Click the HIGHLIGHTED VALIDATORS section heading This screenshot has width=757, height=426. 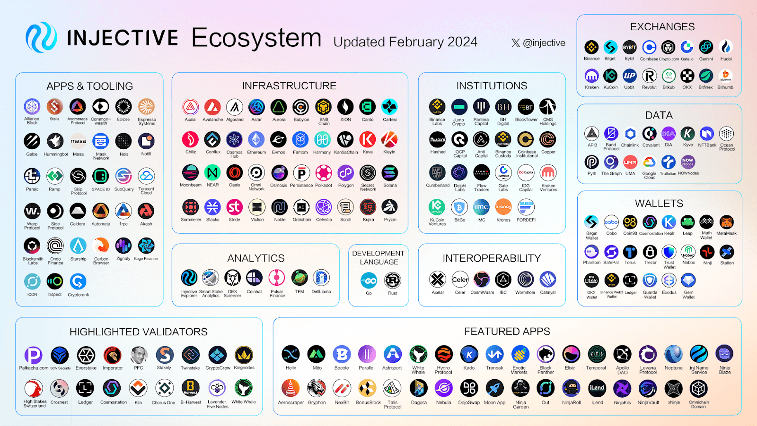[138, 332]
